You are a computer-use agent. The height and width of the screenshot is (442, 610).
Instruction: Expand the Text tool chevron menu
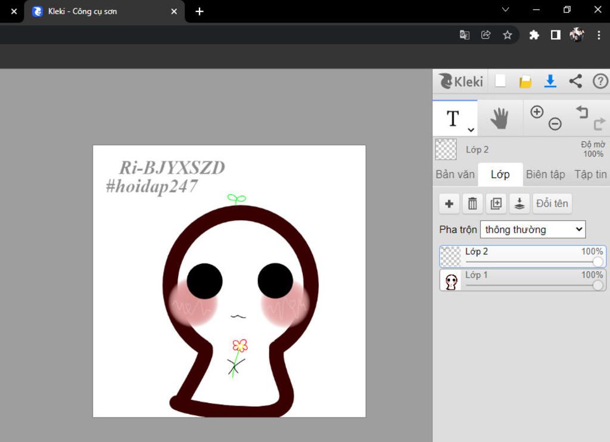tap(471, 130)
